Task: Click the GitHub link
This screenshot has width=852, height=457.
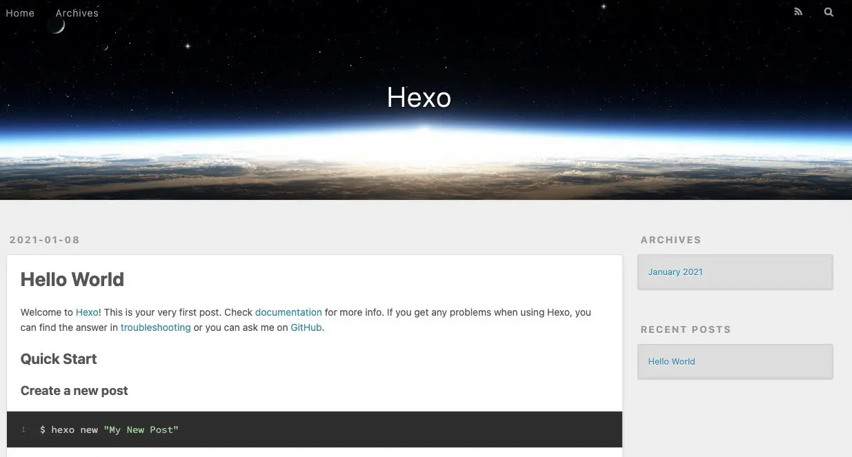Action: click(x=306, y=327)
